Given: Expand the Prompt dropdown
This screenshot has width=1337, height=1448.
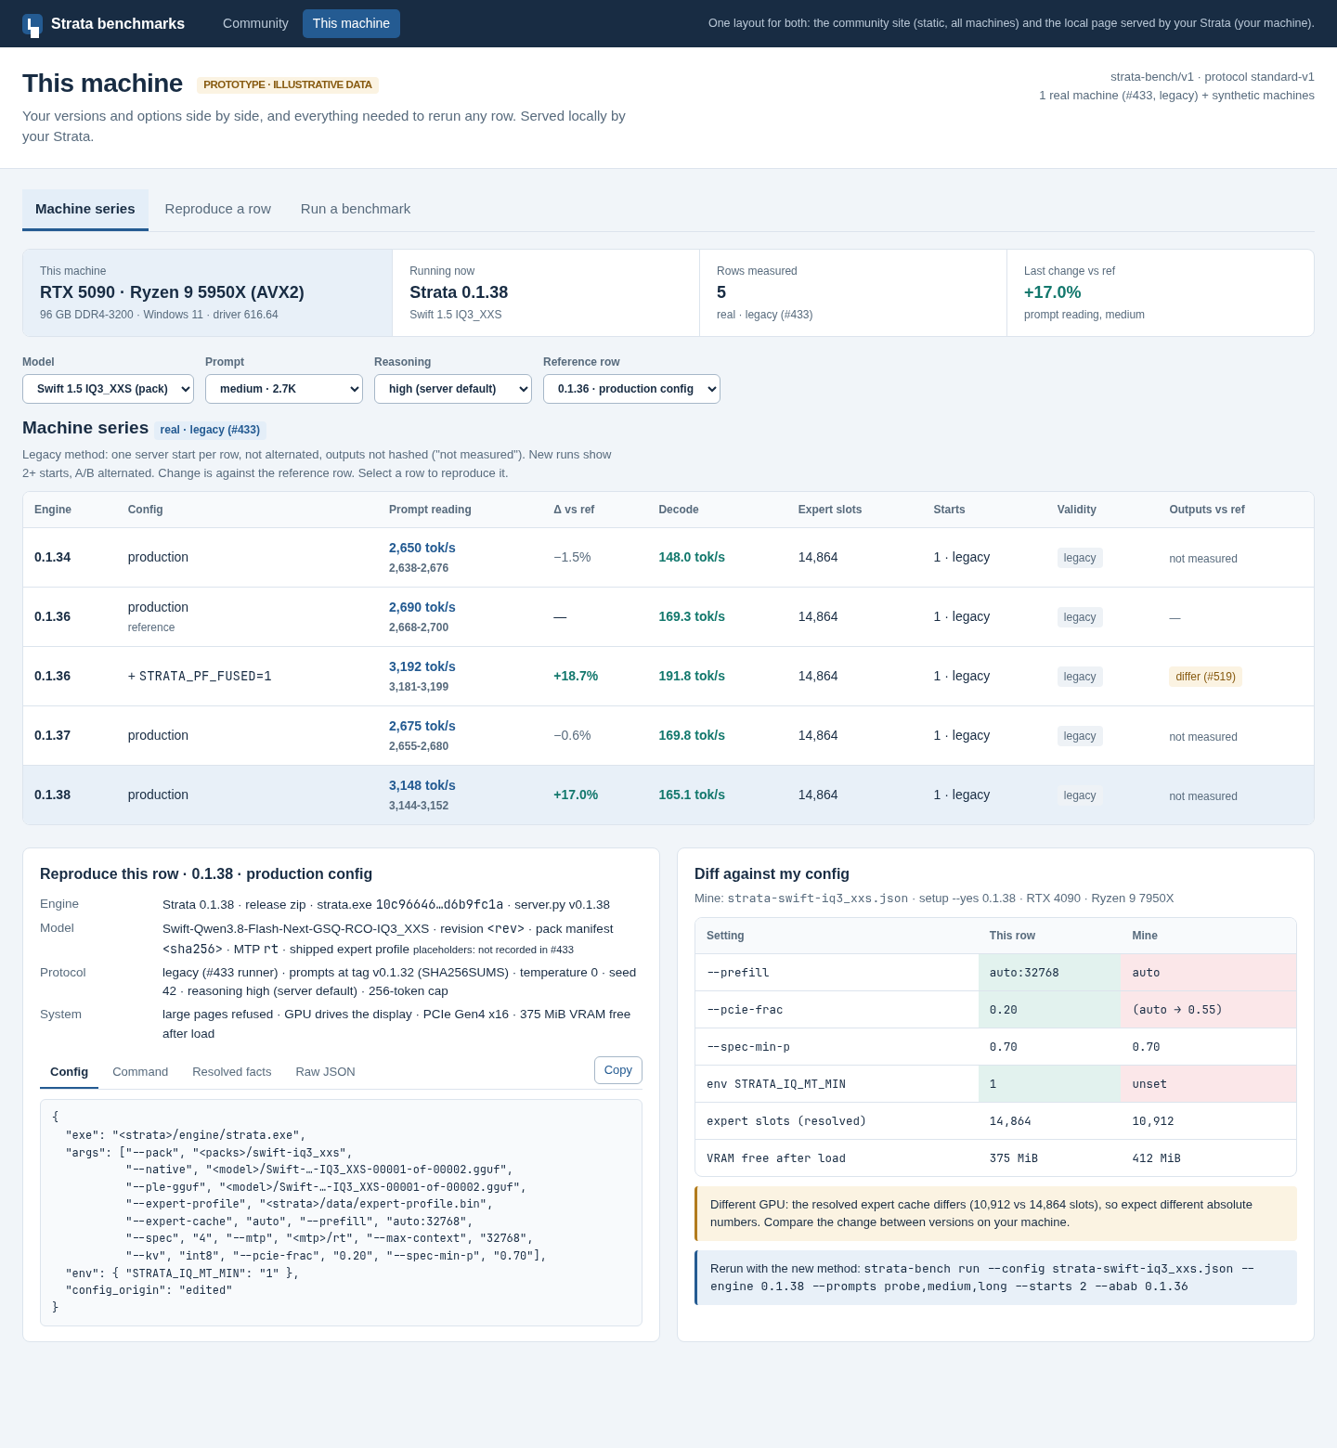Looking at the screenshot, I should click(x=284, y=389).
